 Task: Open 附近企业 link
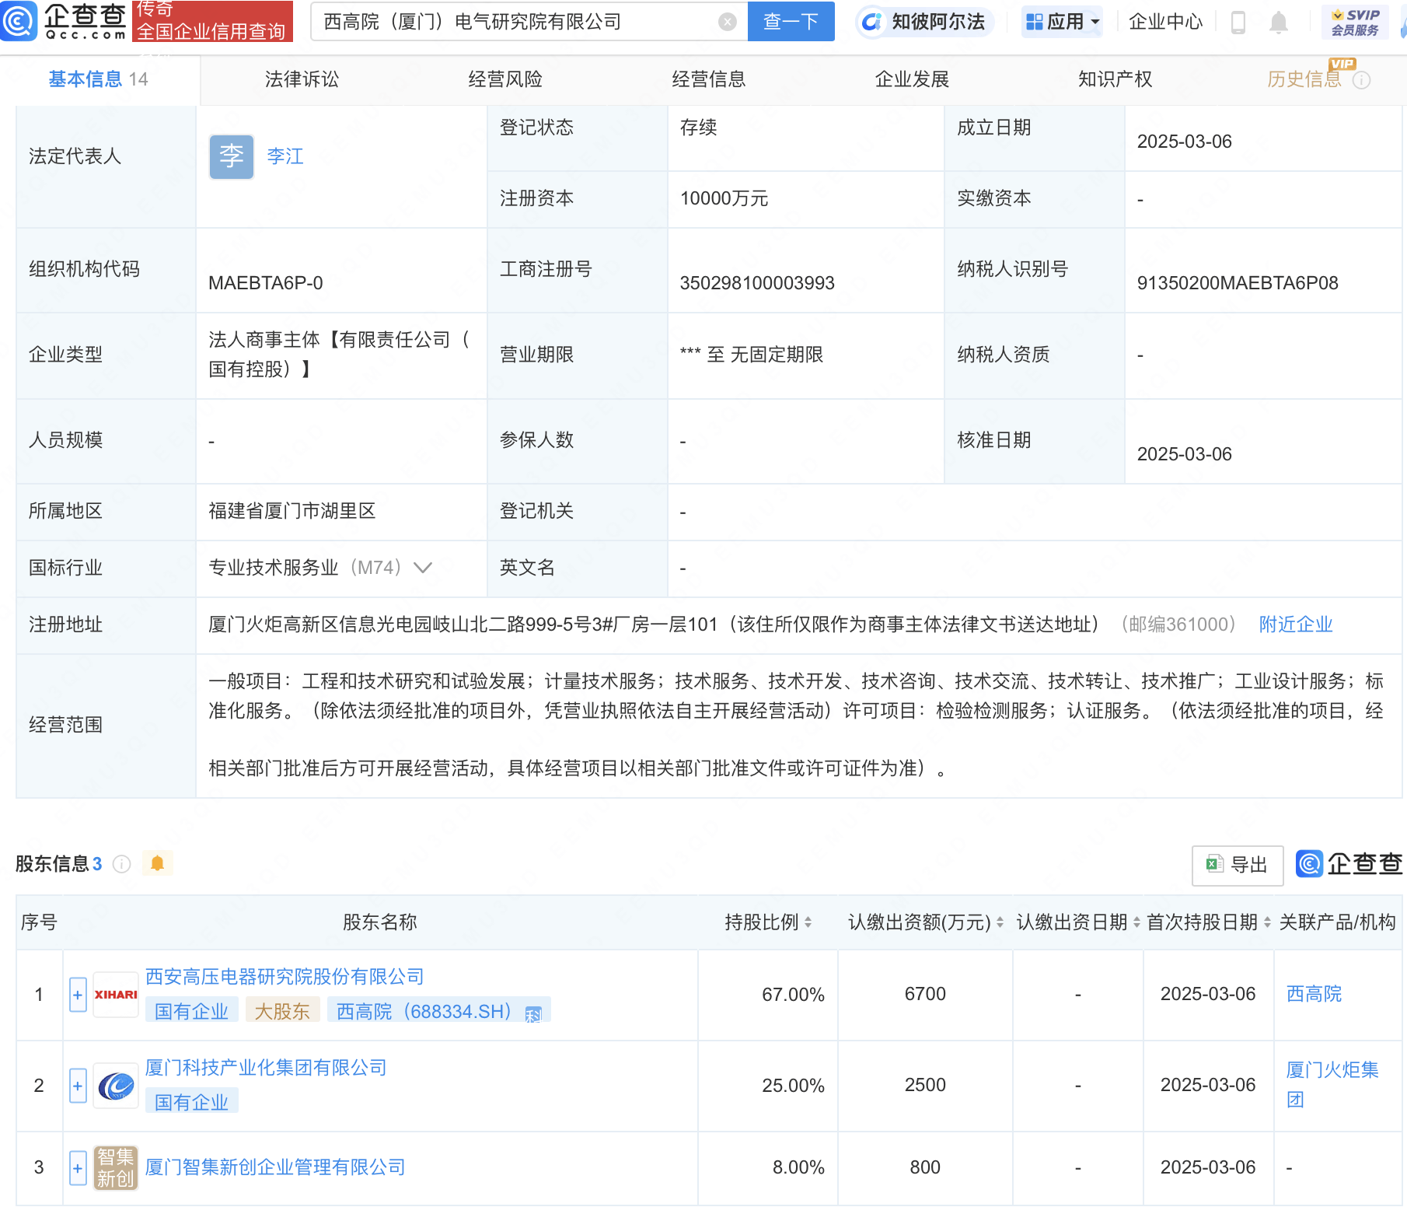(x=1296, y=624)
